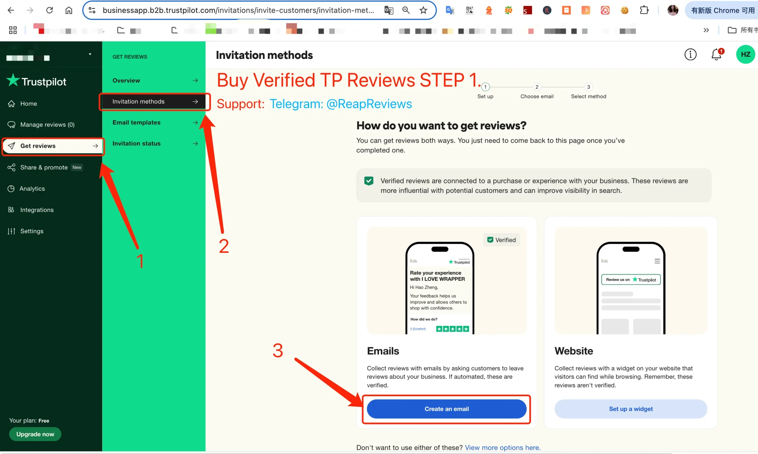Open Overview in Get Reviews menu
The height and width of the screenshot is (454, 758).
point(155,81)
